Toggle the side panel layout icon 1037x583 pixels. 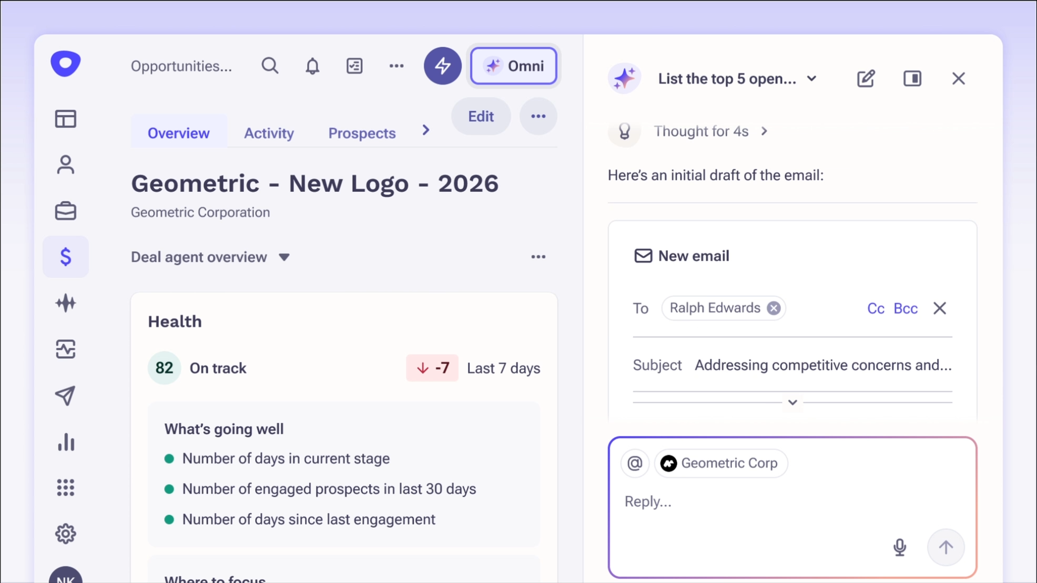[x=912, y=79]
